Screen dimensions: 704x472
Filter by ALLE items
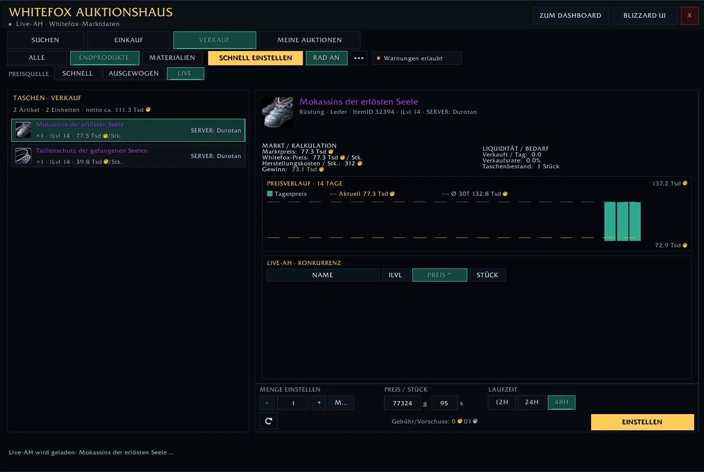coord(37,58)
